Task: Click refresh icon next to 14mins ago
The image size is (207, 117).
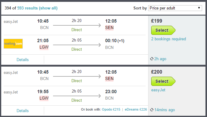Action: pos(152,110)
